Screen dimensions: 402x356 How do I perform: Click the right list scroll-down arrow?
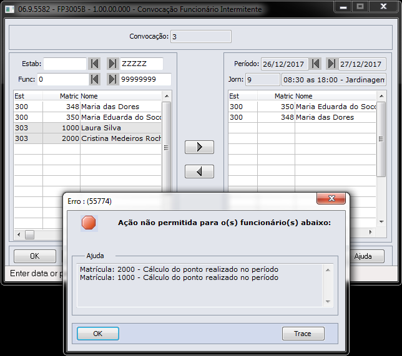(x=381, y=222)
